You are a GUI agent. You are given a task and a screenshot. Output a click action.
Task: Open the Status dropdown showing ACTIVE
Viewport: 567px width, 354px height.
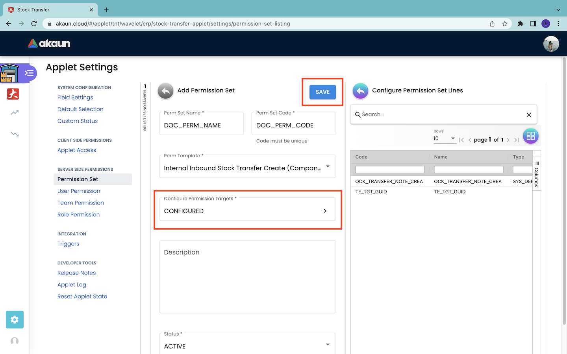click(x=328, y=345)
